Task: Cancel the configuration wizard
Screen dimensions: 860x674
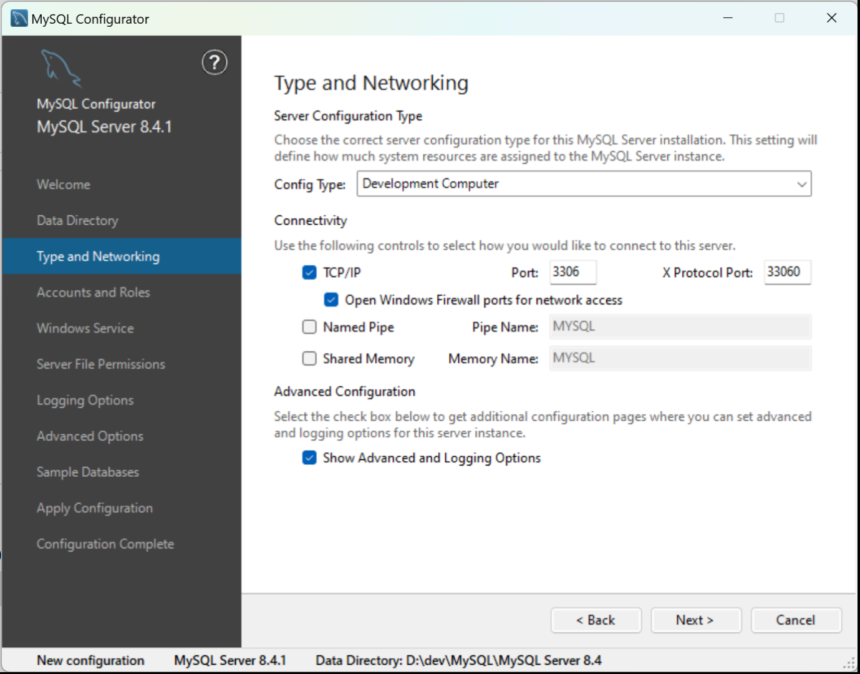Action: point(796,620)
